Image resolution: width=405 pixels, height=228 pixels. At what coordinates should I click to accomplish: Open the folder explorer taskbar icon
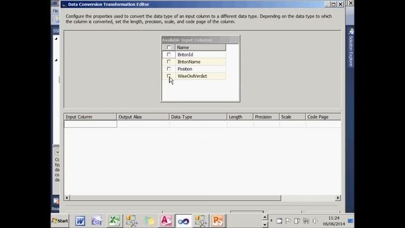pos(149,221)
